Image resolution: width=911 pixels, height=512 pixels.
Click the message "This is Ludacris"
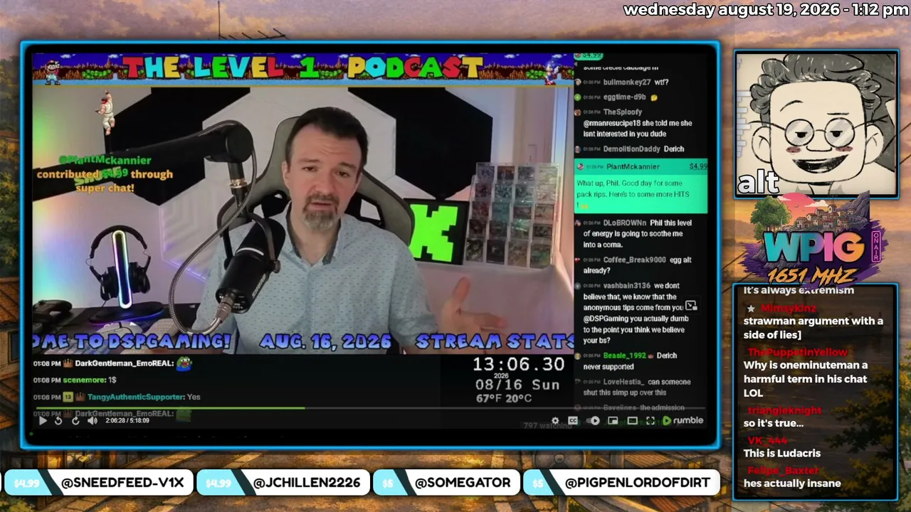(x=782, y=453)
